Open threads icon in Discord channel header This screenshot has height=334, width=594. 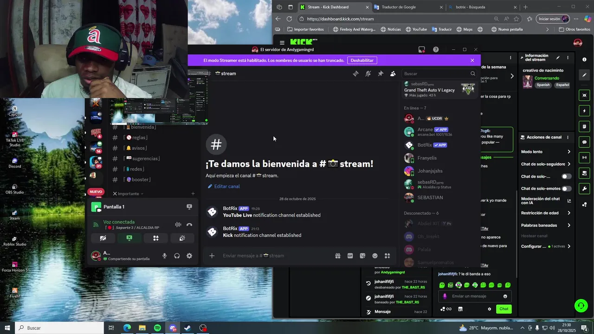click(x=356, y=73)
